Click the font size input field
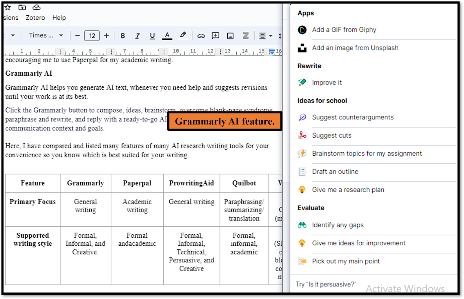Viewport: 464px width, 299px height. pyautogui.click(x=92, y=35)
